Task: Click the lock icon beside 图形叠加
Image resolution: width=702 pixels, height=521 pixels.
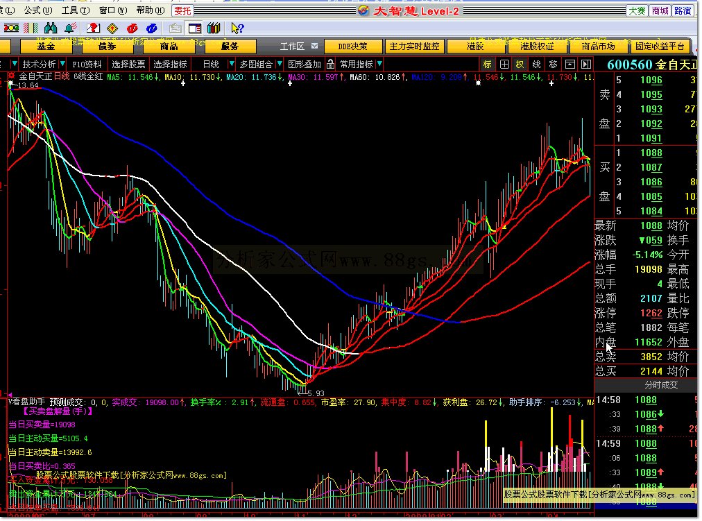Action: 330,64
